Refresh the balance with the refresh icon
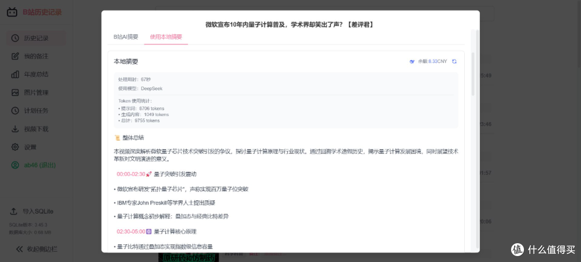The height and width of the screenshot is (262, 581). pos(454,61)
